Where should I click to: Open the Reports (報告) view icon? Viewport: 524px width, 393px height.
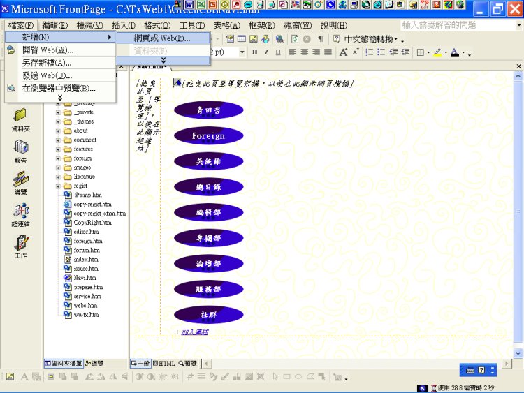click(20, 149)
